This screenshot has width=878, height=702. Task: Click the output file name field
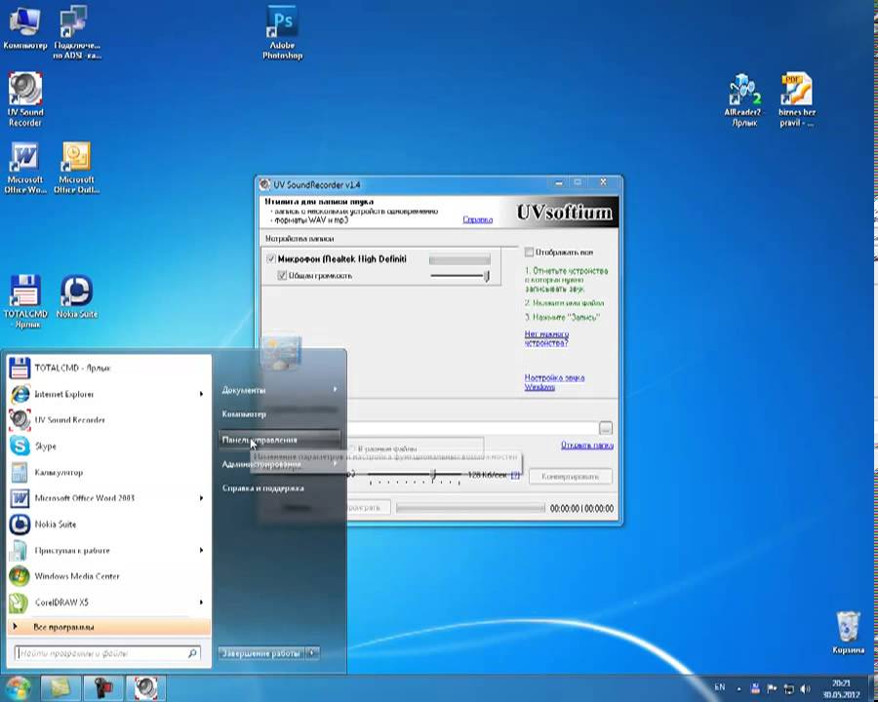click(472, 428)
